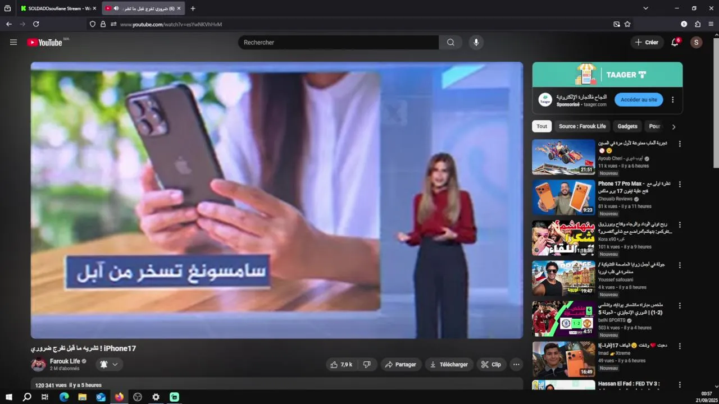Click the TAAGER banner ad image

pos(607,75)
